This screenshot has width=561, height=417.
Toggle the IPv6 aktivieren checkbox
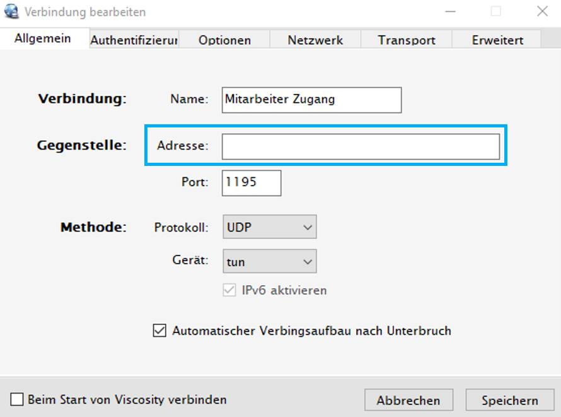pyautogui.click(x=229, y=290)
